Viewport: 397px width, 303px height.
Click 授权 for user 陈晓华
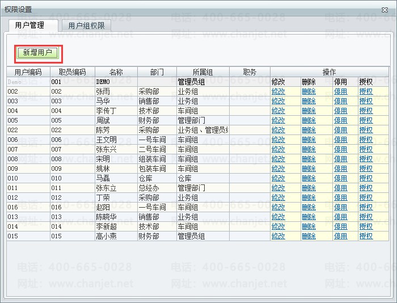pos(366,217)
